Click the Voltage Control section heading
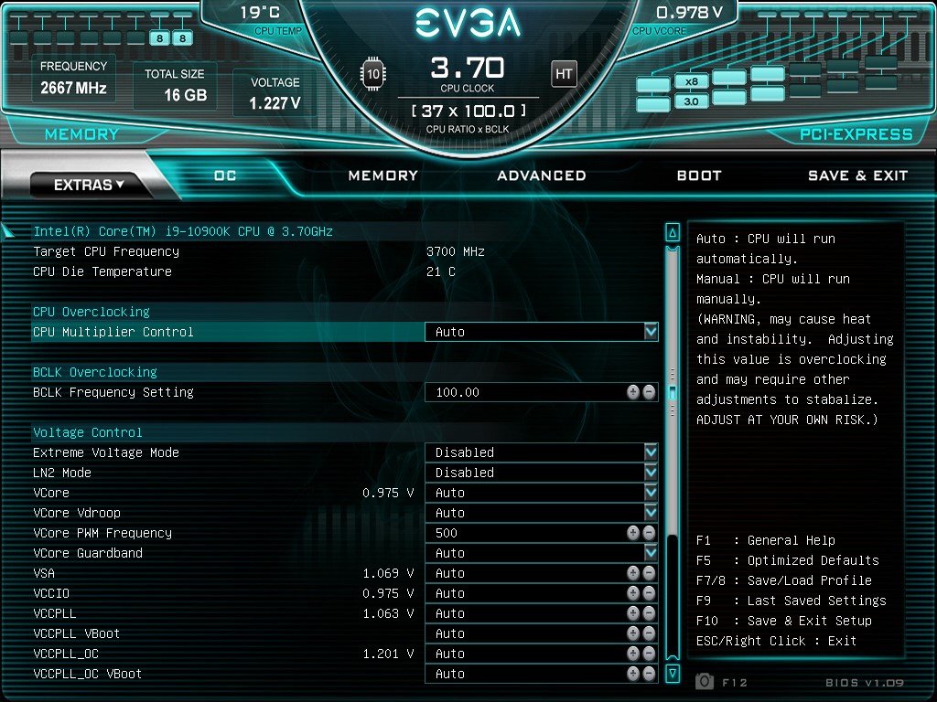This screenshot has width=937, height=702. [88, 432]
